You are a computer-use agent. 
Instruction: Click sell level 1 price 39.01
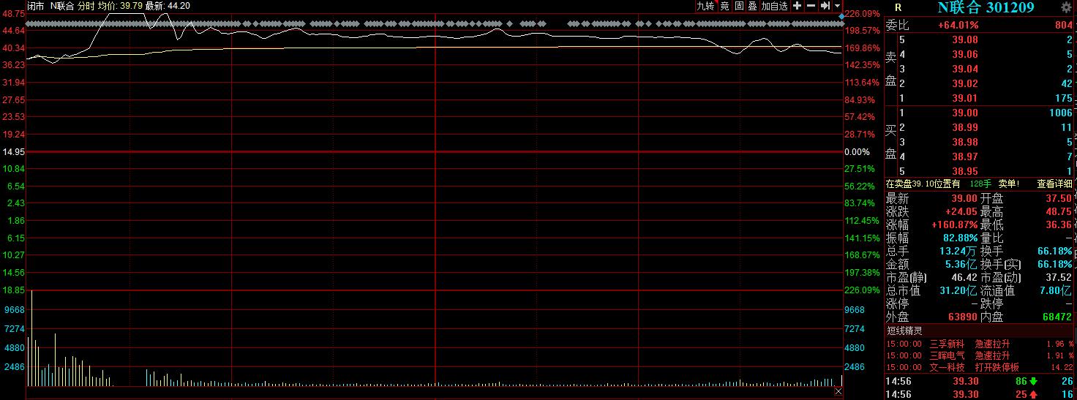coord(964,99)
